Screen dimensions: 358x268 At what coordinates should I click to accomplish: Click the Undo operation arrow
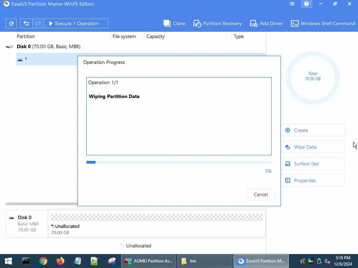tap(26, 23)
